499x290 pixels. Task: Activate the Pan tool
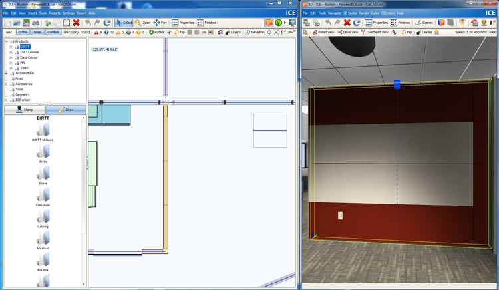160,23
